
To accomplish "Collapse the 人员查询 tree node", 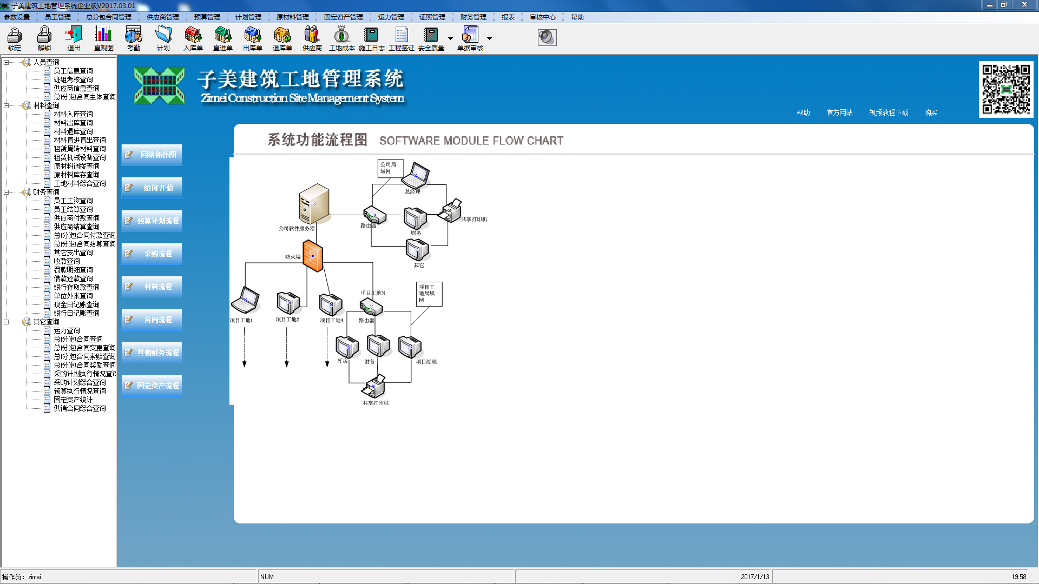I will click(x=6, y=62).
